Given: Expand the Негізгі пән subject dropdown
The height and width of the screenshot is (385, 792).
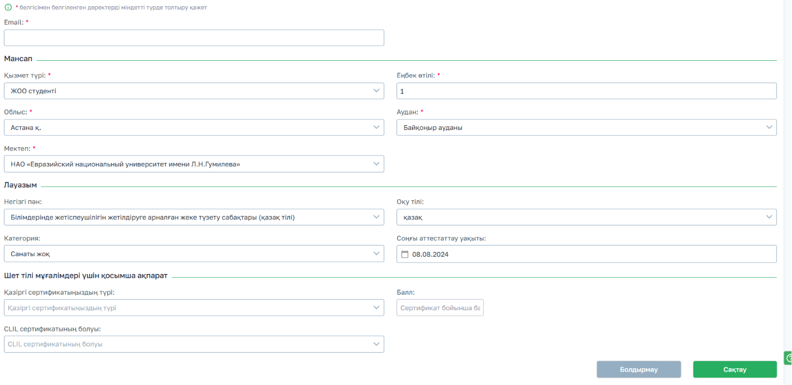Looking at the screenshot, I should (x=194, y=217).
